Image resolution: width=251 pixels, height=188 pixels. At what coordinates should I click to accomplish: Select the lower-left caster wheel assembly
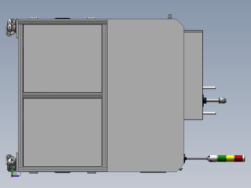11,162
